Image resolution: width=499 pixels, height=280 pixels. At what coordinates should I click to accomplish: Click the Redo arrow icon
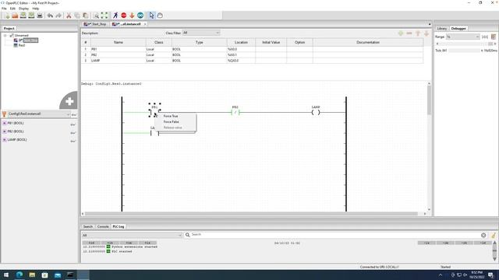58,16
